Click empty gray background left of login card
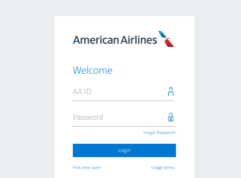241x178 pixels. [27, 92]
